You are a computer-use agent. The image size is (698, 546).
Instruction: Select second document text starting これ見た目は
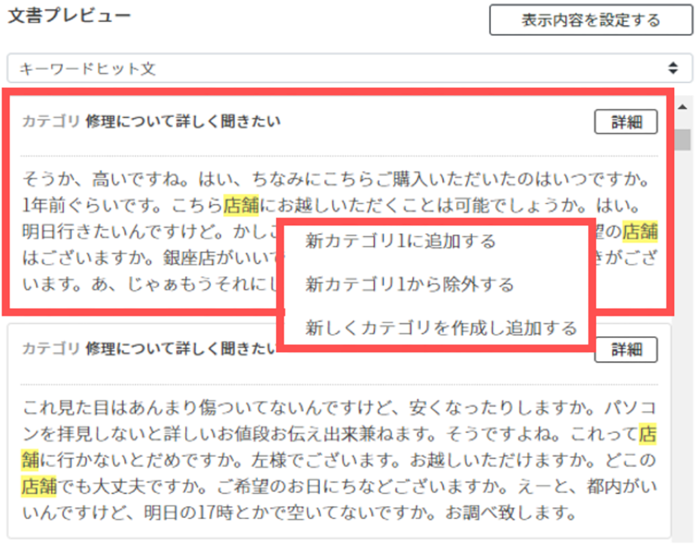339,460
